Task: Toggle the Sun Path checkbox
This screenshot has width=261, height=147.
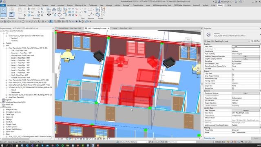Action: click(233, 69)
